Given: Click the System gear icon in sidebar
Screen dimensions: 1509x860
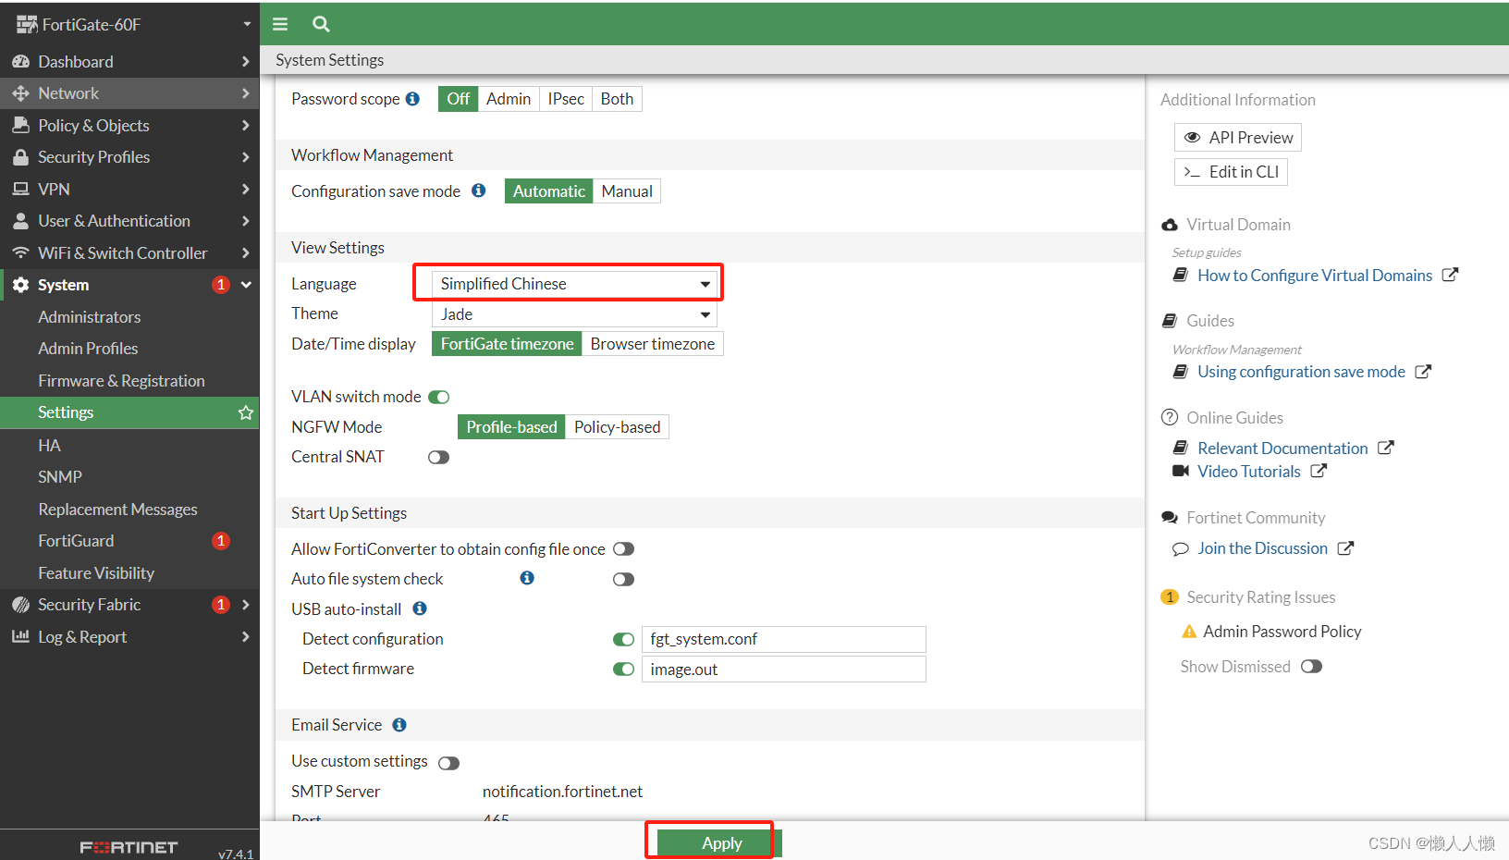Looking at the screenshot, I should [x=20, y=285].
